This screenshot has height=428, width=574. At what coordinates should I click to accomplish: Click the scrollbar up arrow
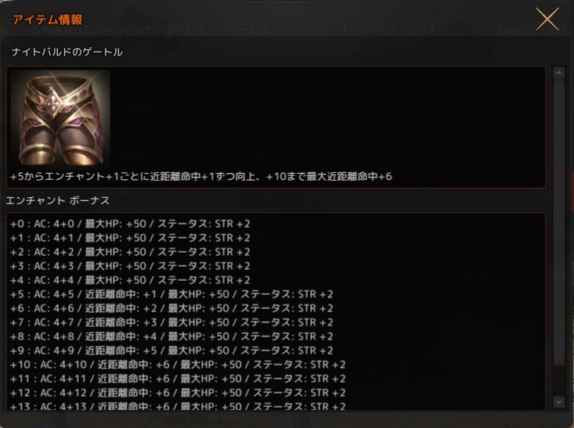[558, 74]
